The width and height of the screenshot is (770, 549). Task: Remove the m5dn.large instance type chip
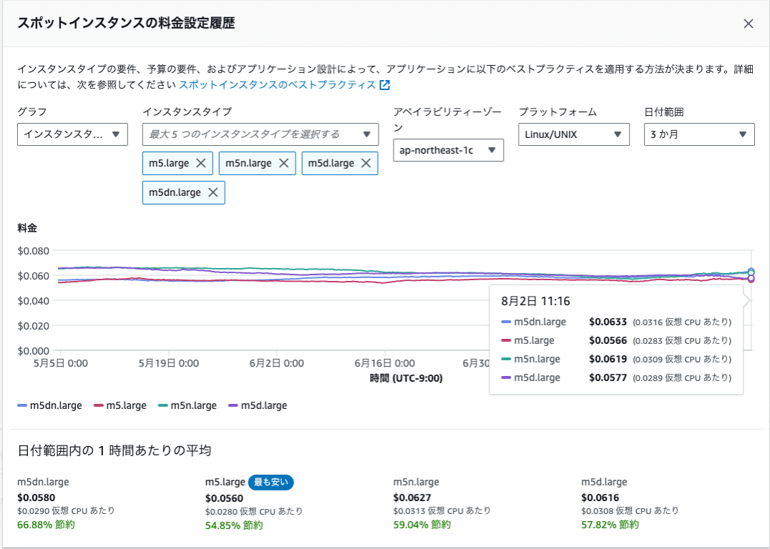click(213, 193)
